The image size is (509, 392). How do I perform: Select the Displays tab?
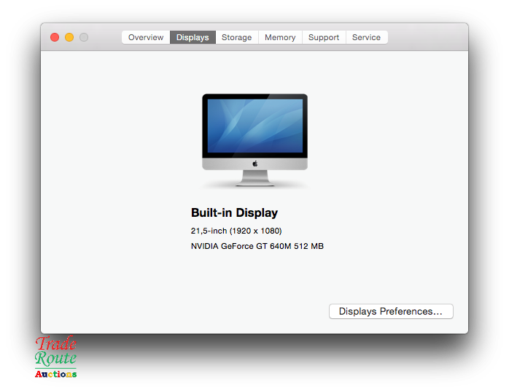point(193,37)
